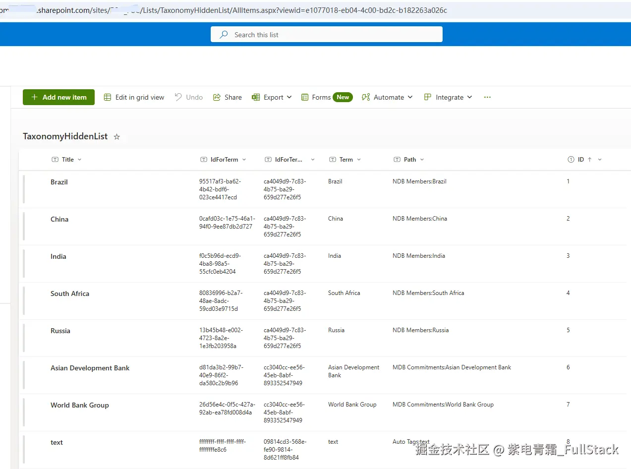Click the browser address bar URL
The width and height of the screenshot is (631, 469).
point(223,10)
